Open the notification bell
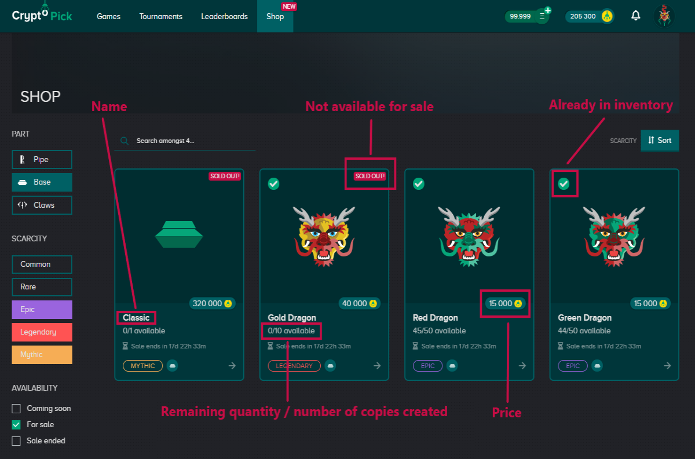This screenshot has width=695, height=459. (x=636, y=16)
